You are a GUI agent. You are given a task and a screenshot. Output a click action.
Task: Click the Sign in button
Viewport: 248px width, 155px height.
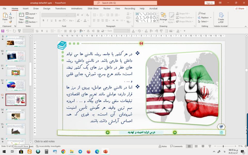click(210, 3)
